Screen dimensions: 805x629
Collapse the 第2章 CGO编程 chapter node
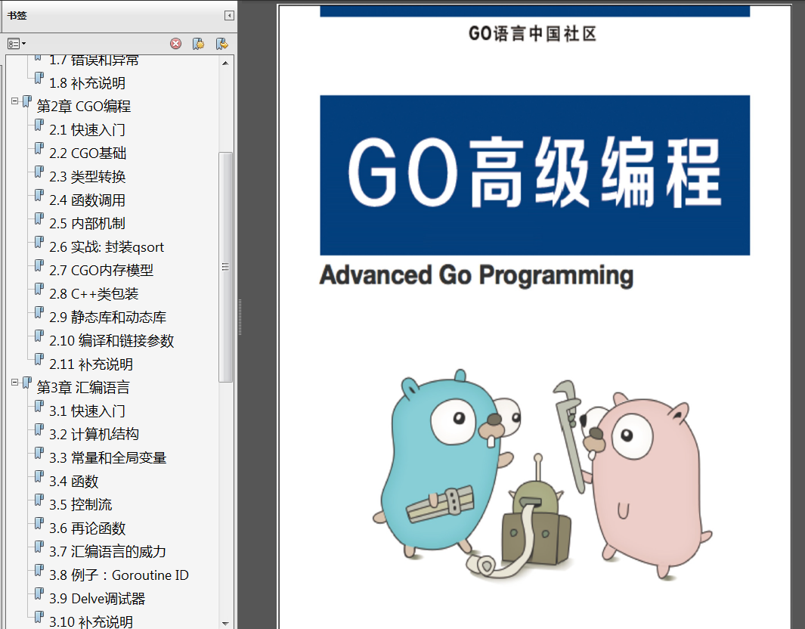click(x=15, y=101)
